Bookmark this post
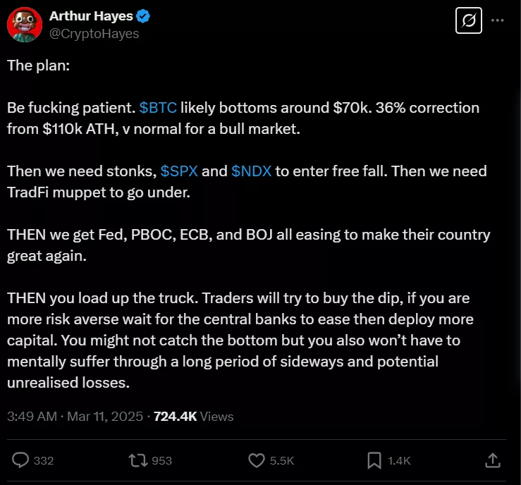521x485 pixels. tap(374, 460)
